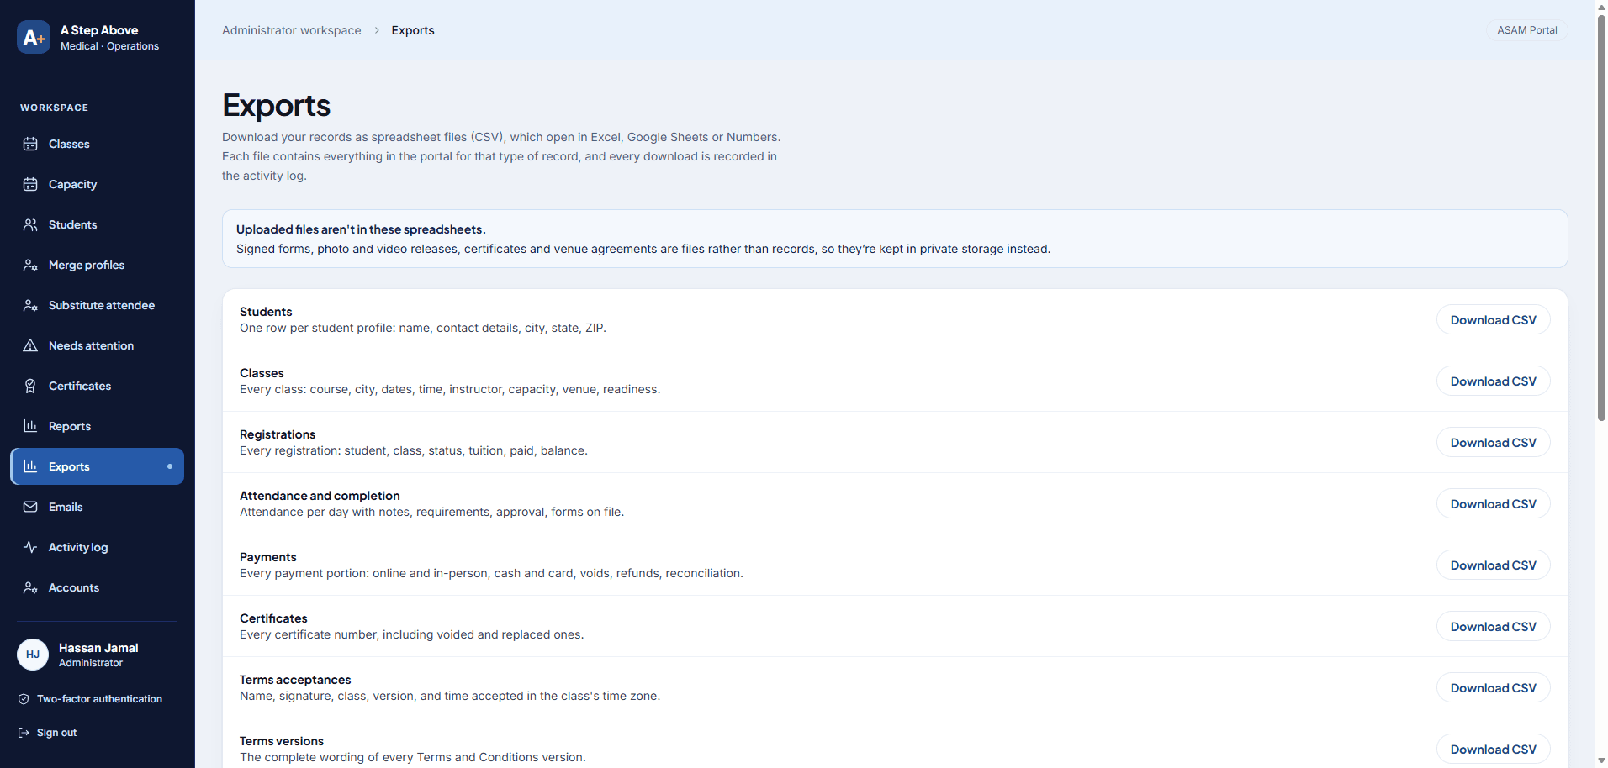1608x768 pixels.
Task: Click the Hassan Jamal user name
Action: pos(98,648)
